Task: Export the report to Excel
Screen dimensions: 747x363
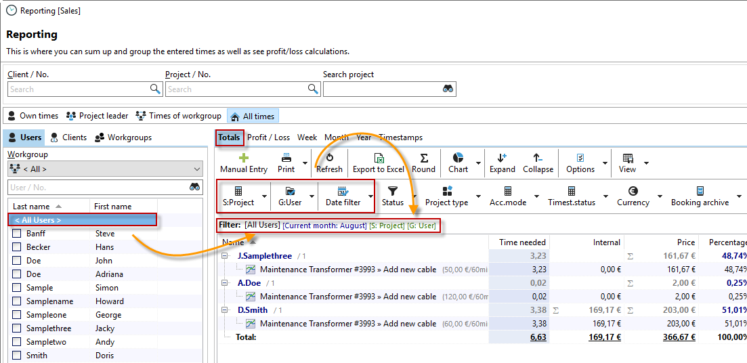Action: pos(379,157)
